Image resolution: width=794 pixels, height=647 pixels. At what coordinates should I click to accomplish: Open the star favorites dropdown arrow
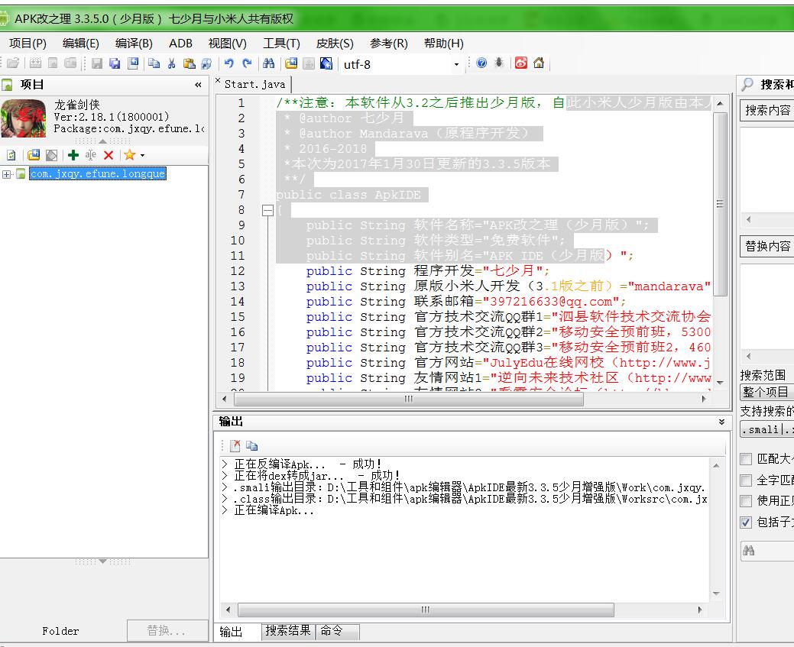[142, 156]
